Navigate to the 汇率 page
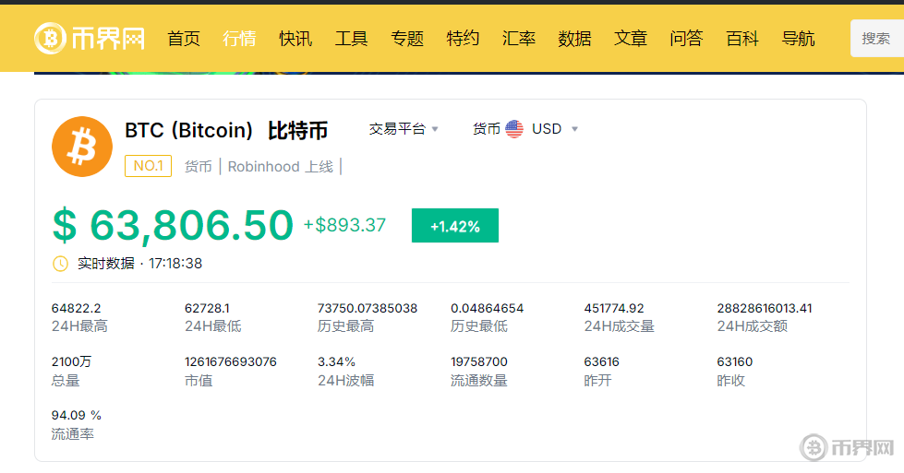Image resolution: width=904 pixels, height=473 pixels. 519,39
